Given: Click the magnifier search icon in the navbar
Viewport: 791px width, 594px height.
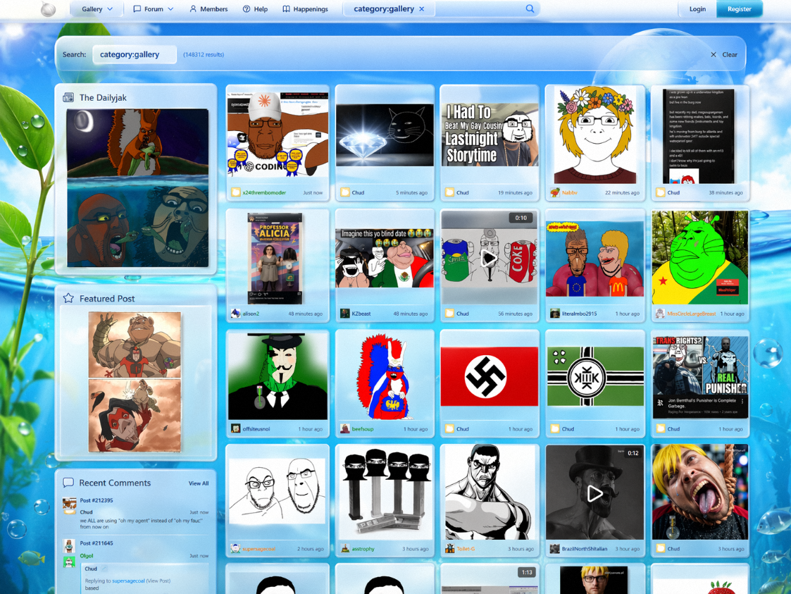Looking at the screenshot, I should click(530, 9).
